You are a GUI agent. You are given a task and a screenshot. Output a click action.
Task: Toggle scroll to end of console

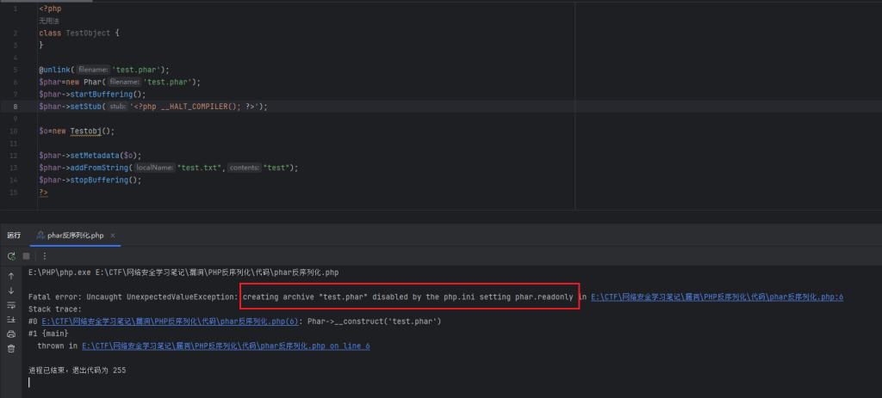(x=11, y=319)
